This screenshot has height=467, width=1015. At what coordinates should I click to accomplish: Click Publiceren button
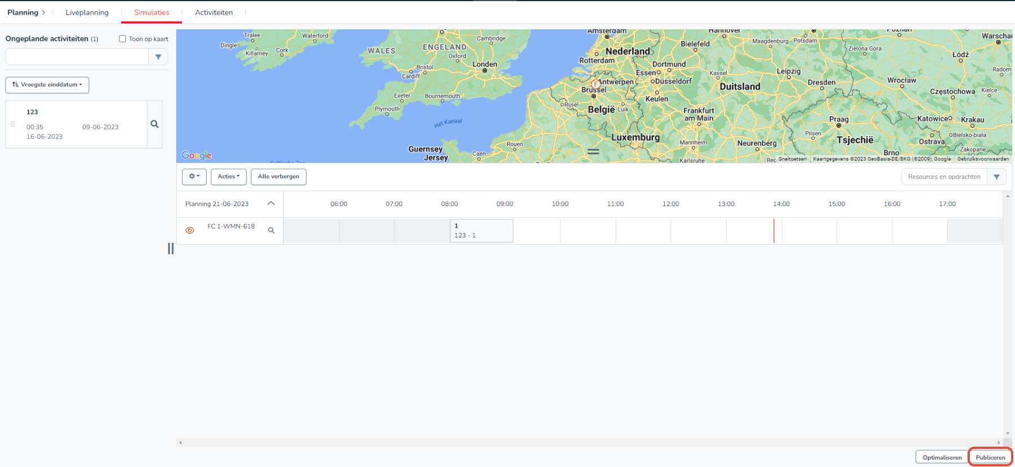click(x=990, y=457)
